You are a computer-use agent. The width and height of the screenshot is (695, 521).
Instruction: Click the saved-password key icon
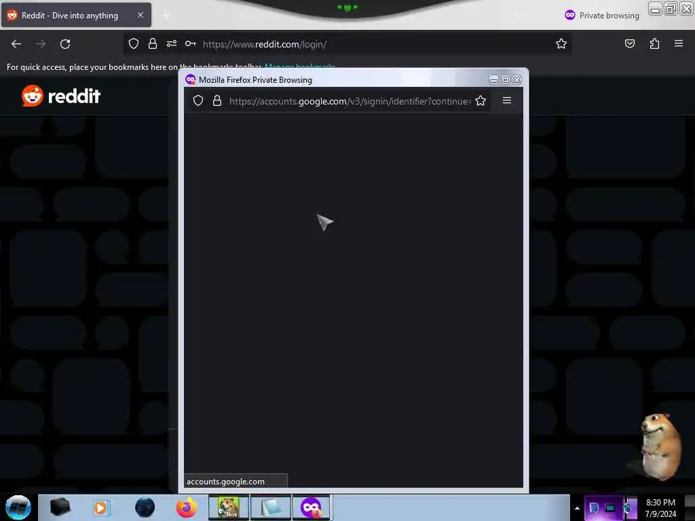click(x=191, y=43)
